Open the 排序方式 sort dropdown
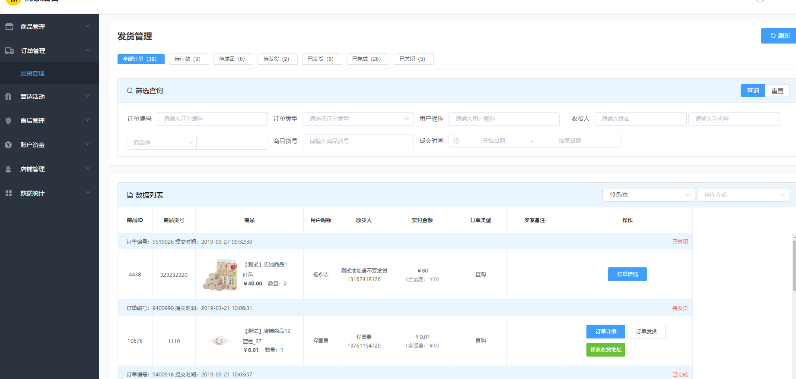 tap(743, 194)
